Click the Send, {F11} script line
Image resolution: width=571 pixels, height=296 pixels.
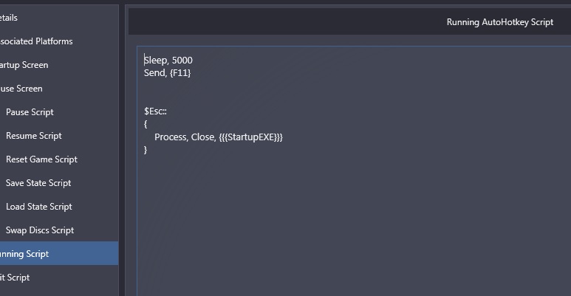[168, 73]
